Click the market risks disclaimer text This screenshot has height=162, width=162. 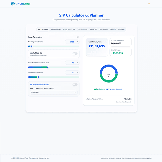(x=126, y=158)
